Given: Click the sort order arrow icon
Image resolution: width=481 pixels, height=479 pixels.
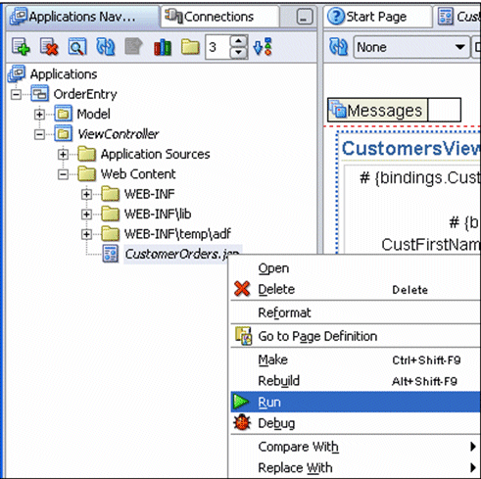Looking at the screenshot, I should 263,47.
